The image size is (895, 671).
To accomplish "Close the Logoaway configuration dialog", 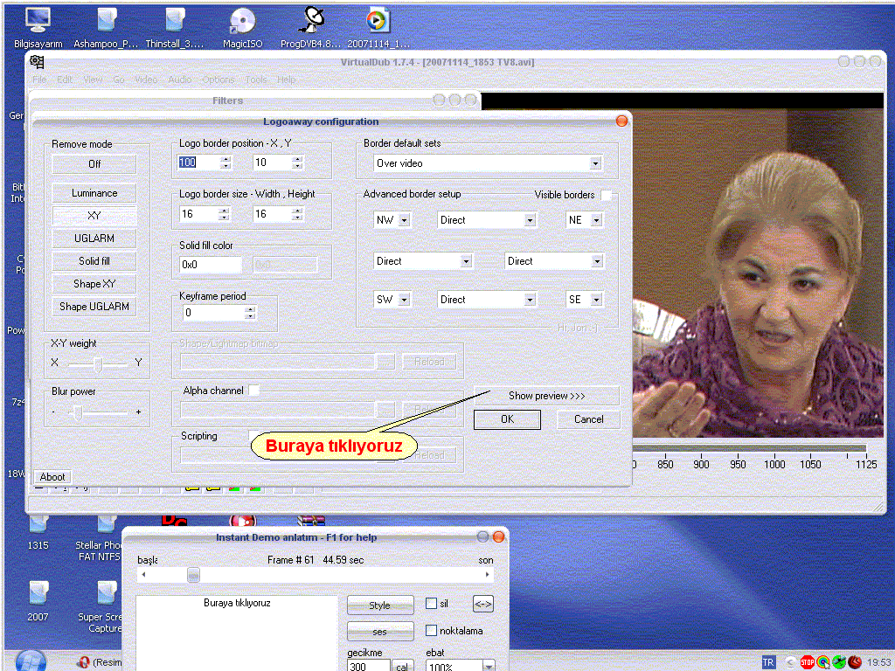I will click(x=621, y=121).
